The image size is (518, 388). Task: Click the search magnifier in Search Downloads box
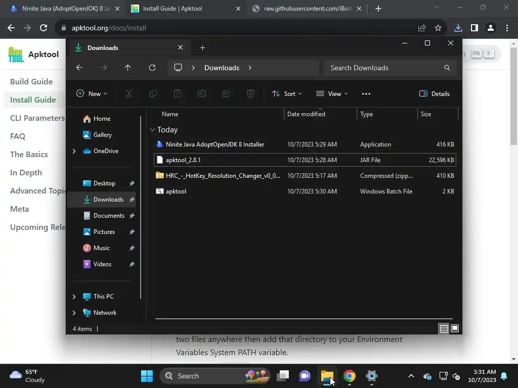click(447, 68)
